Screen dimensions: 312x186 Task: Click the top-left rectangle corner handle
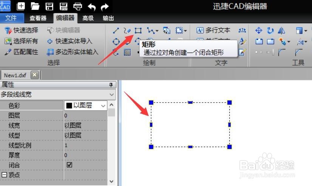(151, 102)
